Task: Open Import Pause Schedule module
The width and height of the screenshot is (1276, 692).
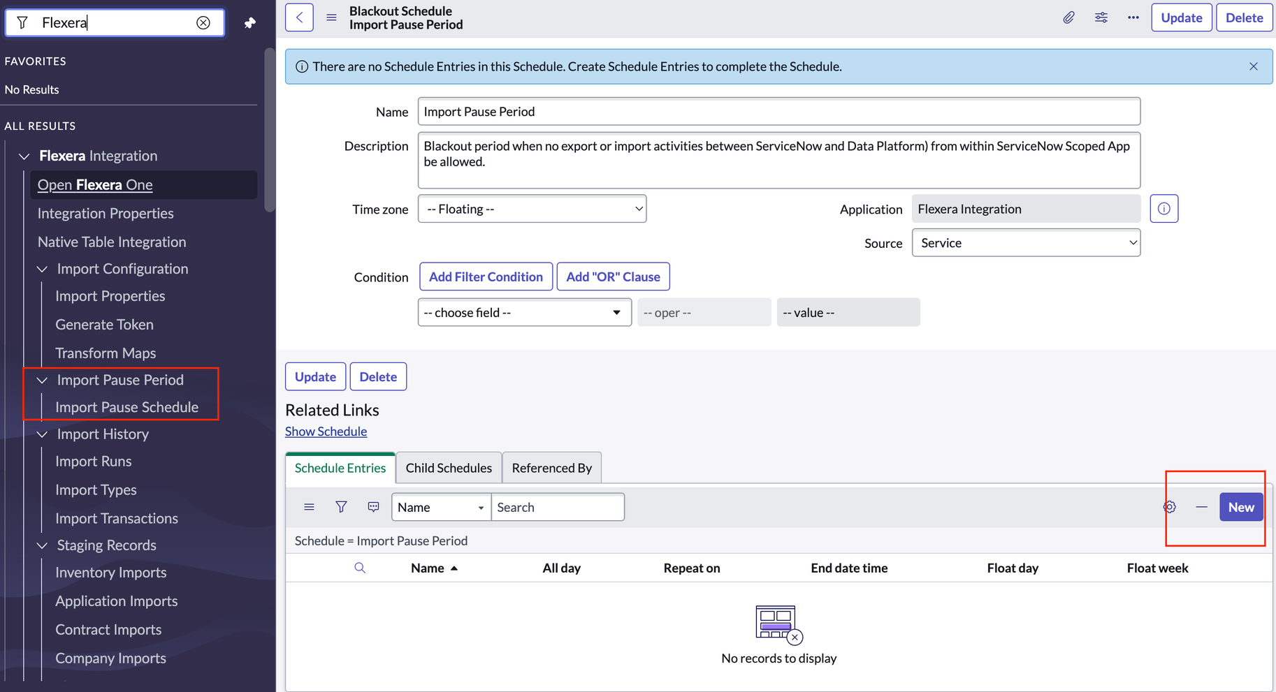Action: (126, 407)
